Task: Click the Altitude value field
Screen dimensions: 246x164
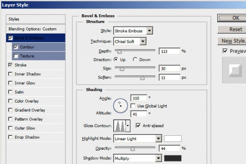Action: (x=139, y=114)
